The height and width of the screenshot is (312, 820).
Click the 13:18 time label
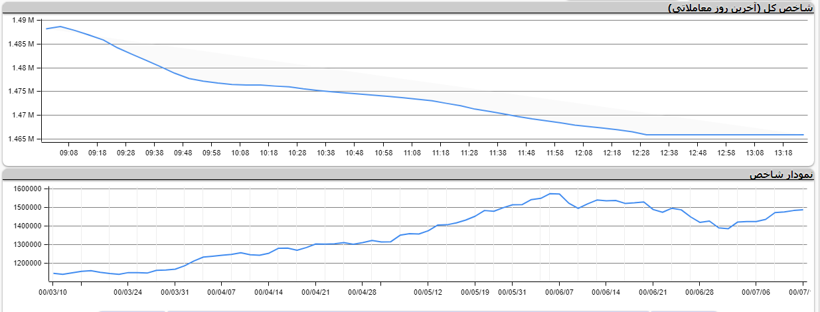[783, 153]
